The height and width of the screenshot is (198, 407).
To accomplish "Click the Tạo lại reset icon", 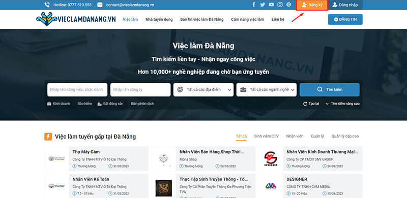I will (305, 104).
